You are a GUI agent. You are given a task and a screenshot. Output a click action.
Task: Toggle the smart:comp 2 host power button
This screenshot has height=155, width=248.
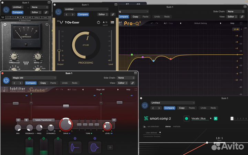click(145, 105)
